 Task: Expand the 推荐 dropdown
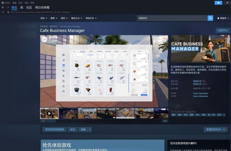pyautogui.click(x=54, y=18)
